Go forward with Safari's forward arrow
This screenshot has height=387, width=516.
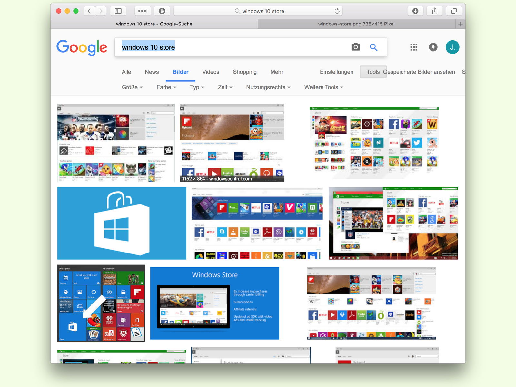pyautogui.click(x=101, y=11)
